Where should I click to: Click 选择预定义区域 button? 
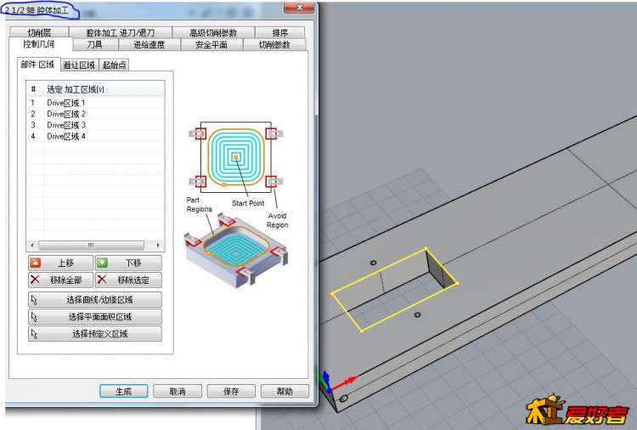(x=95, y=334)
